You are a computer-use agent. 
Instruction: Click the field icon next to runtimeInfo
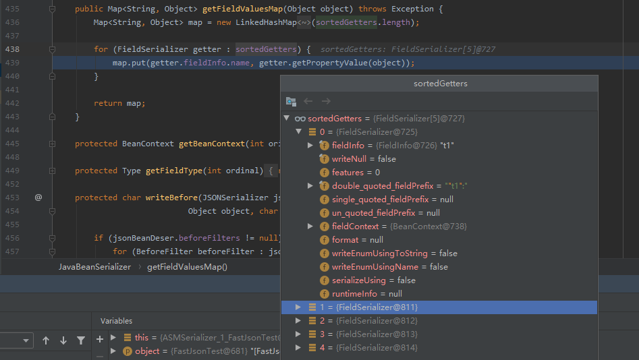pos(324,294)
